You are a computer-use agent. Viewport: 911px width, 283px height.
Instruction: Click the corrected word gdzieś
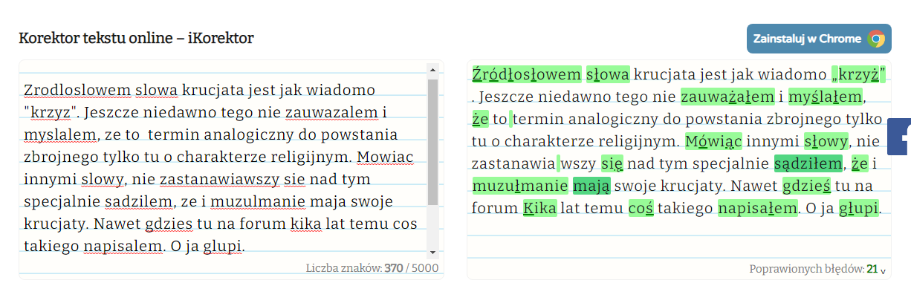806,186
